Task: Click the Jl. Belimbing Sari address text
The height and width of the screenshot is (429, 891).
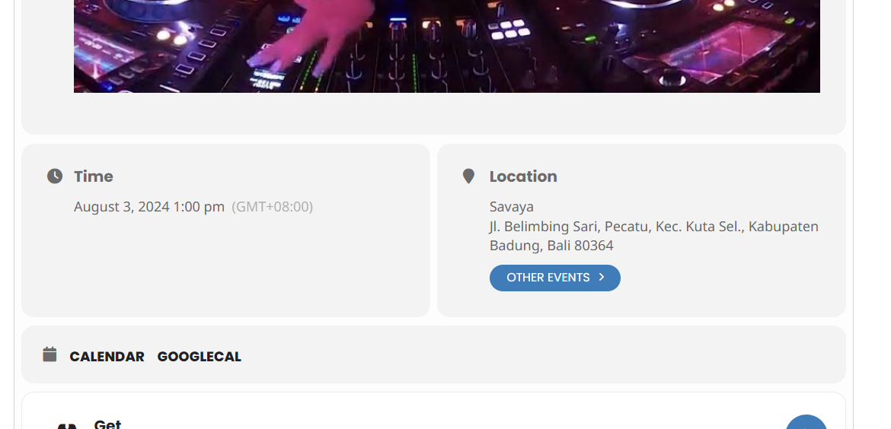Action: (x=654, y=227)
